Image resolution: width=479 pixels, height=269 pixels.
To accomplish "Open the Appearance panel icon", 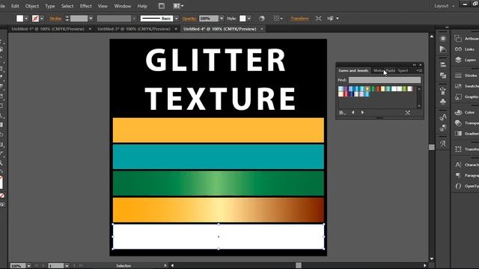I will tap(443, 39).
